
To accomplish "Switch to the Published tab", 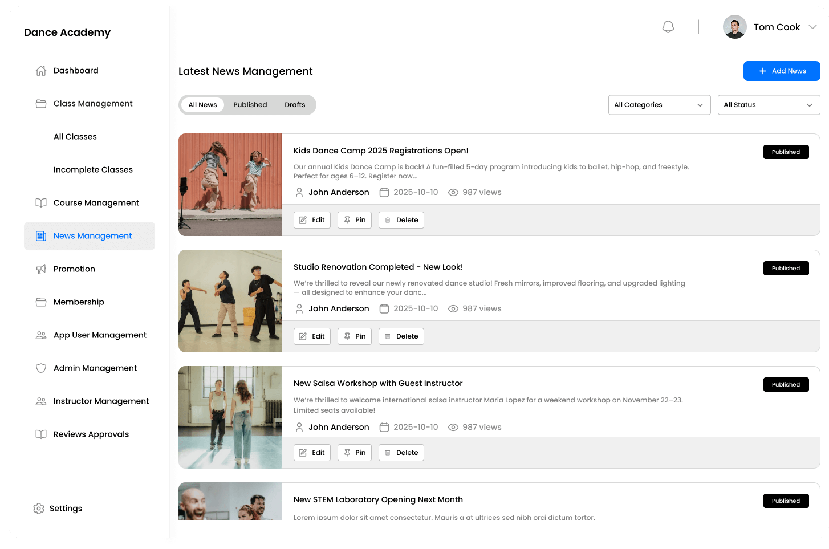I will tap(250, 105).
